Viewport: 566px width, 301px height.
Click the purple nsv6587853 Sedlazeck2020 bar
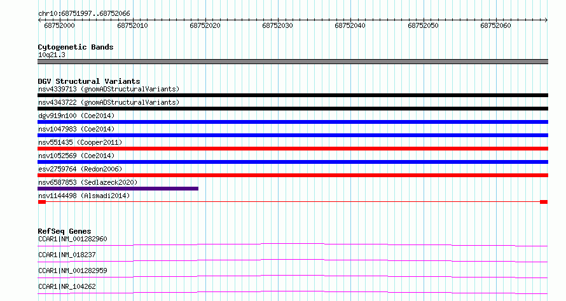(x=118, y=189)
